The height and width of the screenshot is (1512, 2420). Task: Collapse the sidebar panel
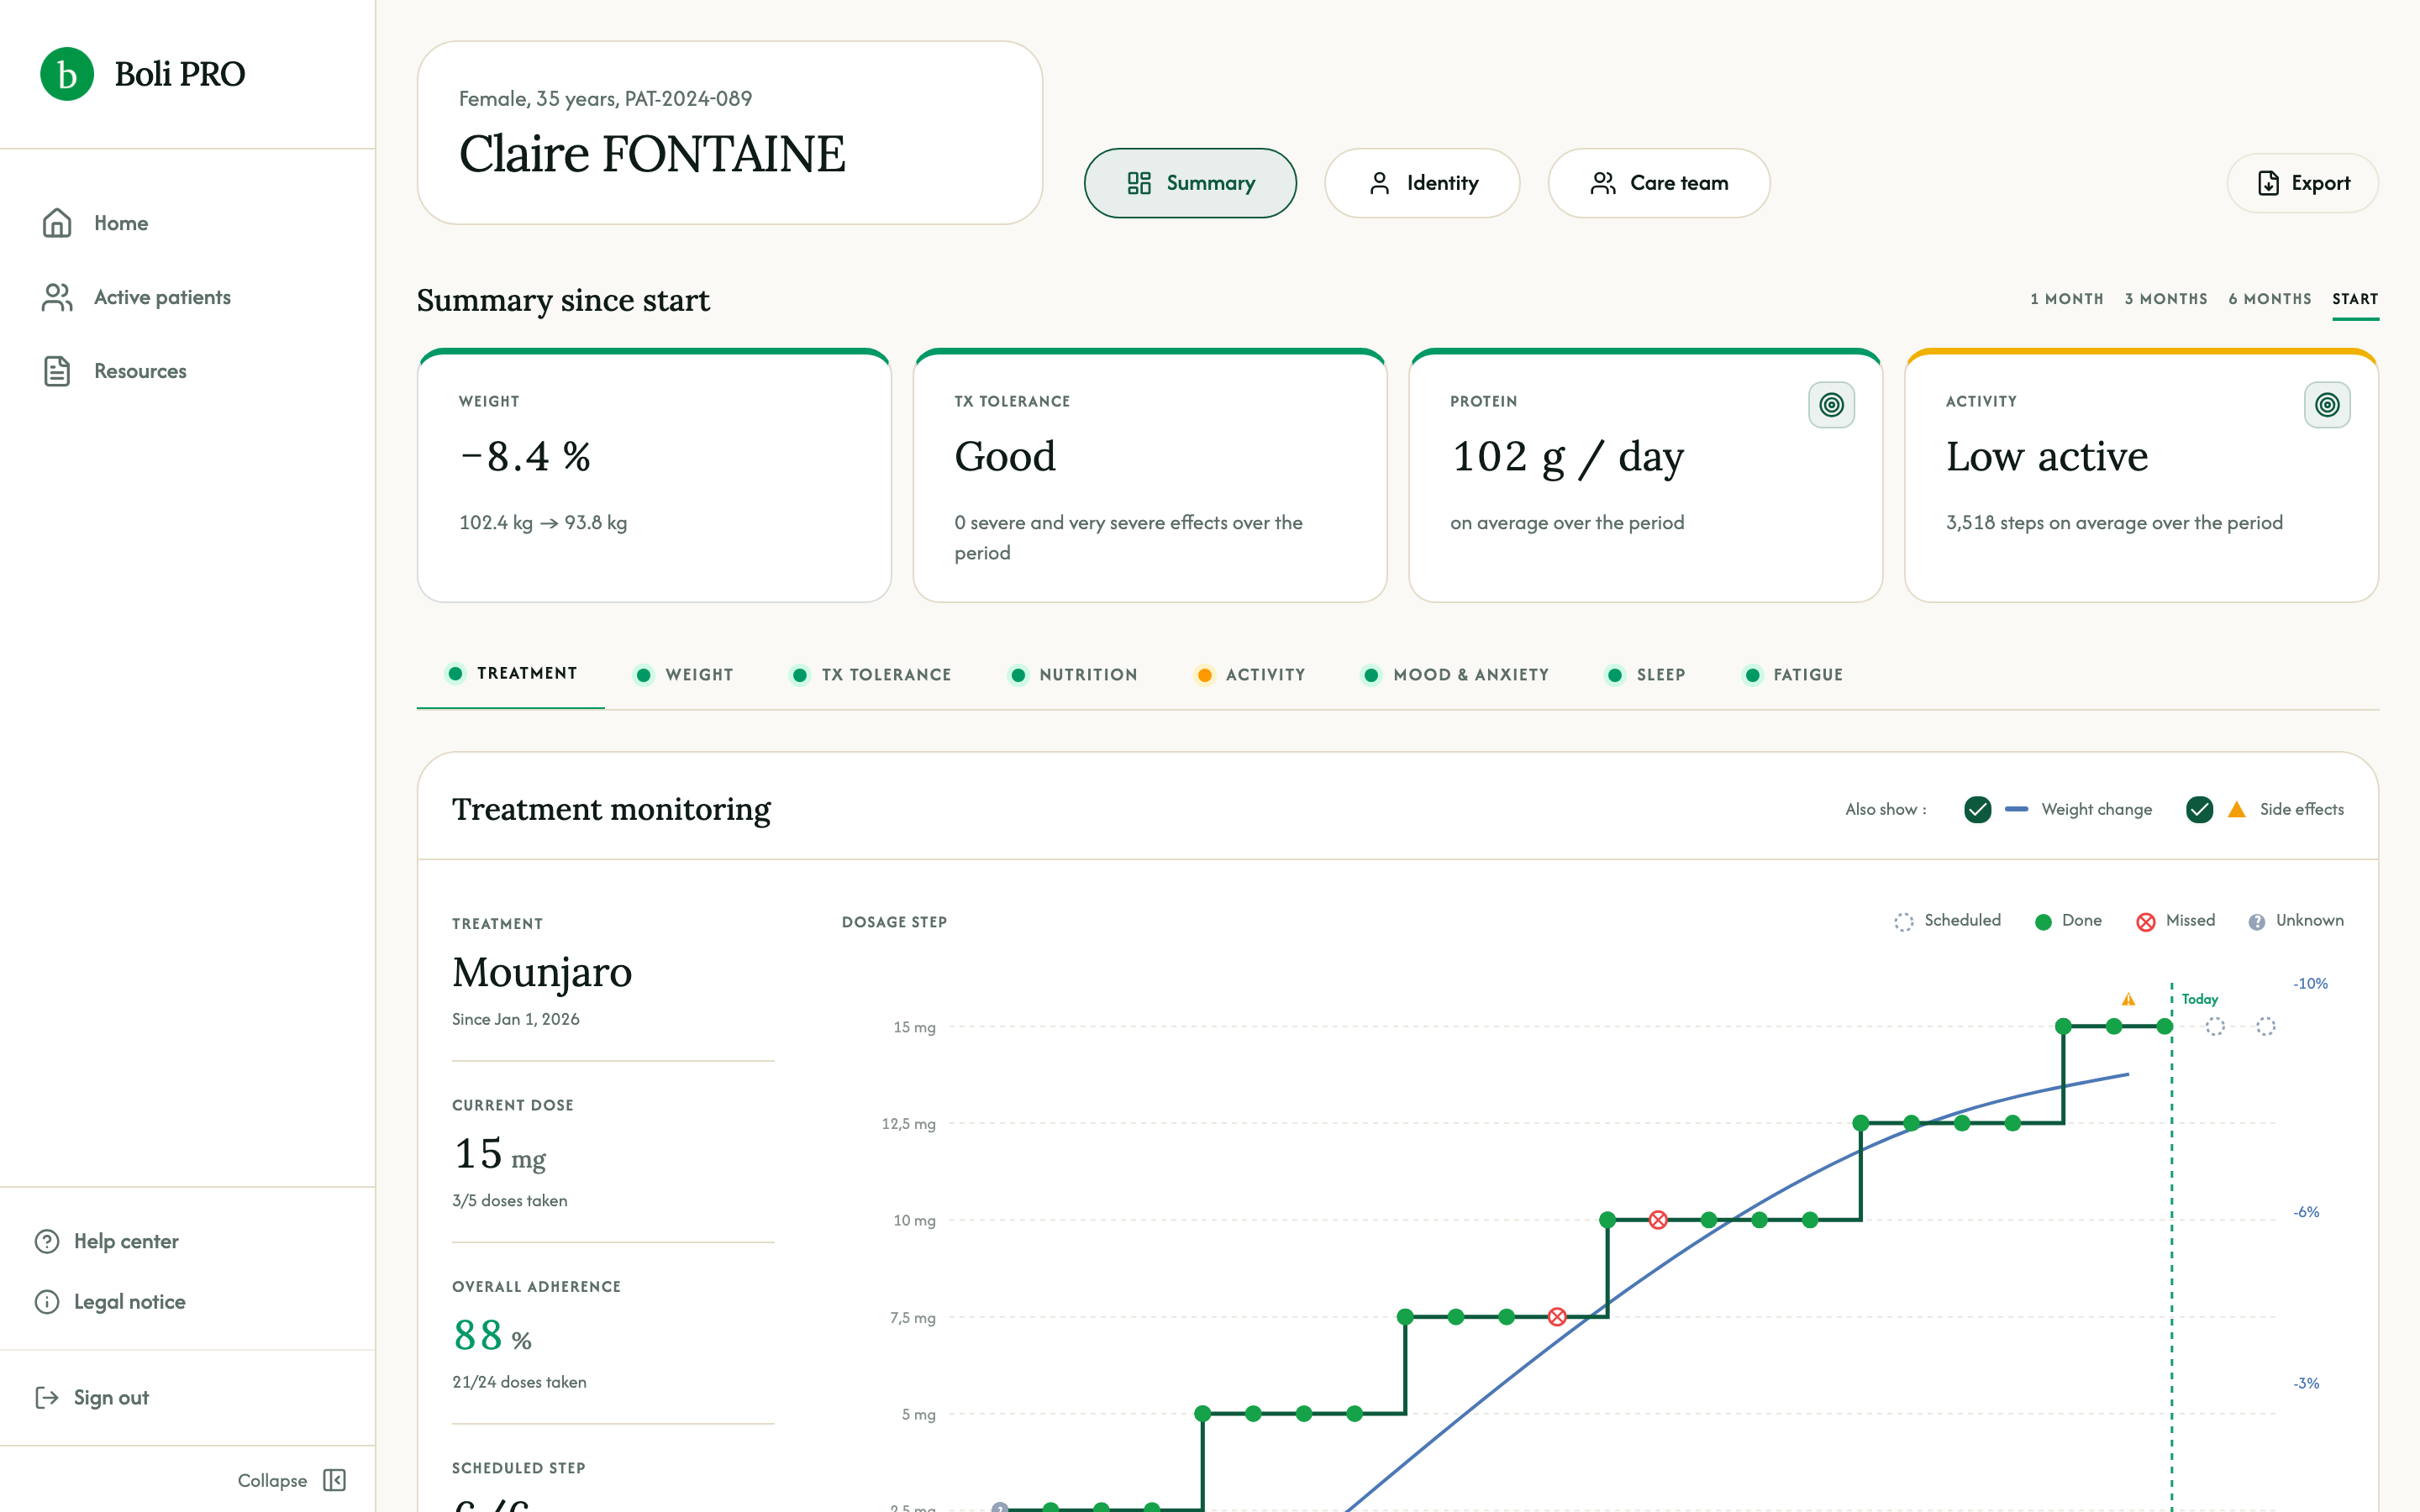pyautogui.click(x=292, y=1480)
